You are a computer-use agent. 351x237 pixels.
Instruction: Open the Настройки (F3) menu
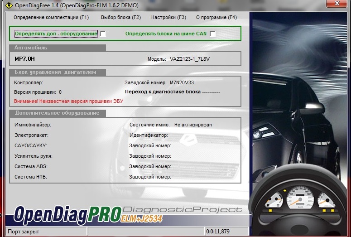click(168, 18)
